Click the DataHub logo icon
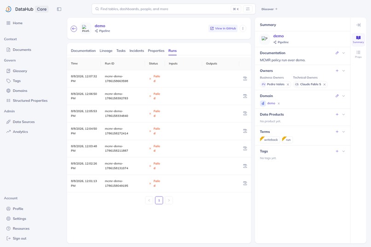Screen dimensions: 371x247 click(x=9, y=9)
